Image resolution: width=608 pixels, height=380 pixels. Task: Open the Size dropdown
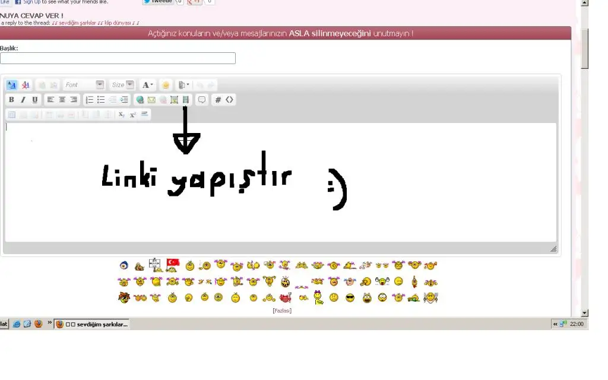pyautogui.click(x=122, y=85)
